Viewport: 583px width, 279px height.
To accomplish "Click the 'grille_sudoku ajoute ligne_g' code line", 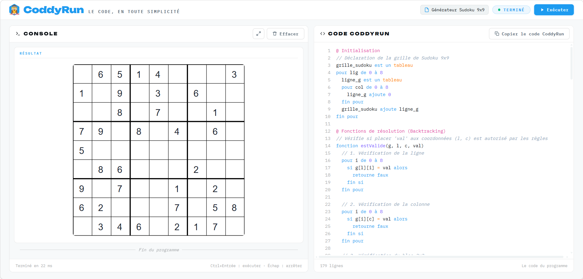I will pyautogui.click(x=380, y=109).
